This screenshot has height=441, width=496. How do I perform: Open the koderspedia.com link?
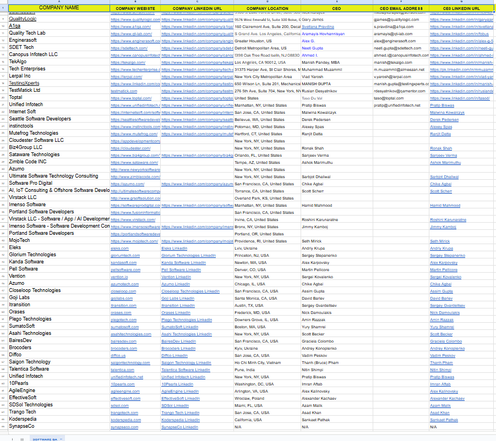pos(126,420)
